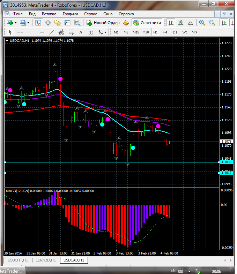Image resolution: width=237 pixels, height=274 pixels.
Task: Click the zoom out magnifier icon
Action: tap(212, 23)
